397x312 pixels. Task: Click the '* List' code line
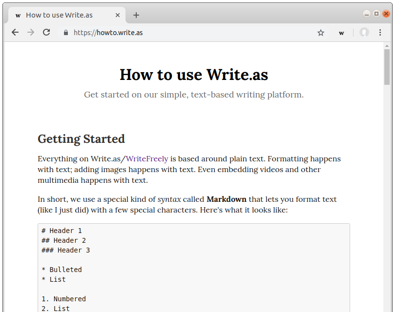tap(54, 279)
